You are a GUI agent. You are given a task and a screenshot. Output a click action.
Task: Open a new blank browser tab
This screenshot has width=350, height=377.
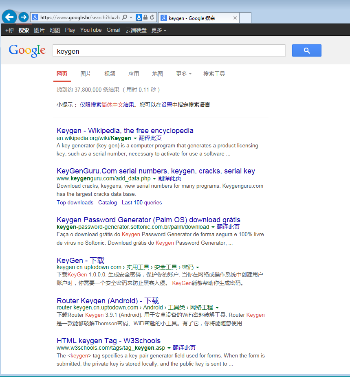pyautogui.click(x=245, y=18)
